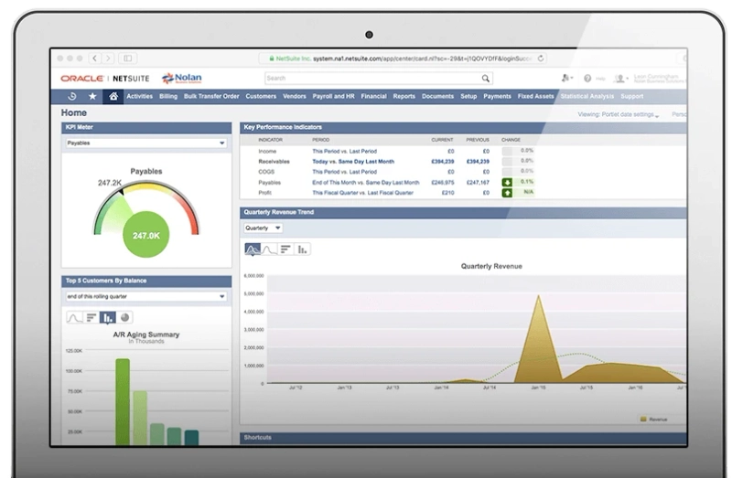
Task: Select column chart in Top 5 Customers
Action: (x=108, y=317)
